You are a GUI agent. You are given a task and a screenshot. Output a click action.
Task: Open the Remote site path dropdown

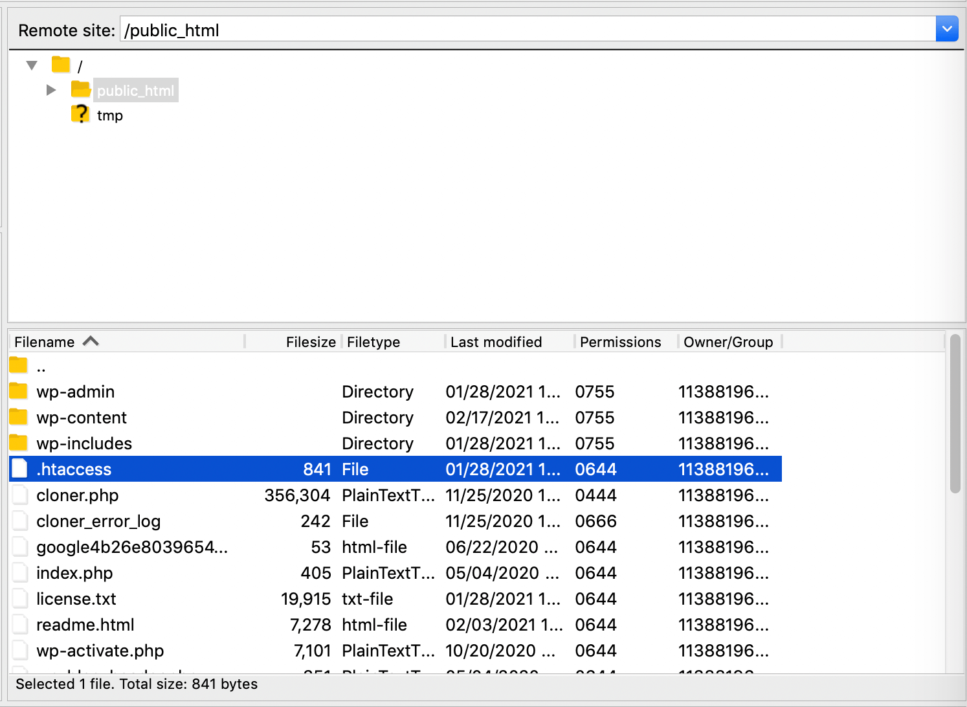pyautogui.click(x=947, y=29)
